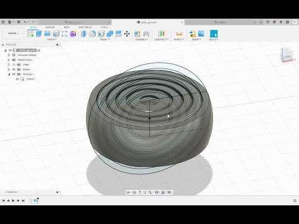Click the Pan hand tool
The height and width of the screenshot is (224, 299).
pyautogui.click(x=140, y=192)
